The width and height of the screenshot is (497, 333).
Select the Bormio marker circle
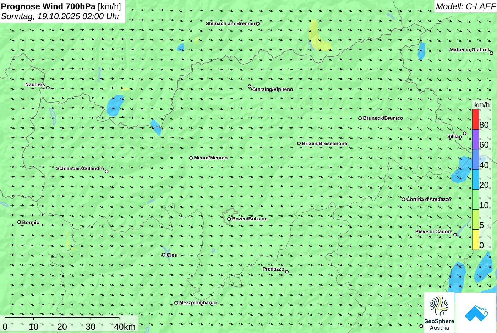(19, 222)
